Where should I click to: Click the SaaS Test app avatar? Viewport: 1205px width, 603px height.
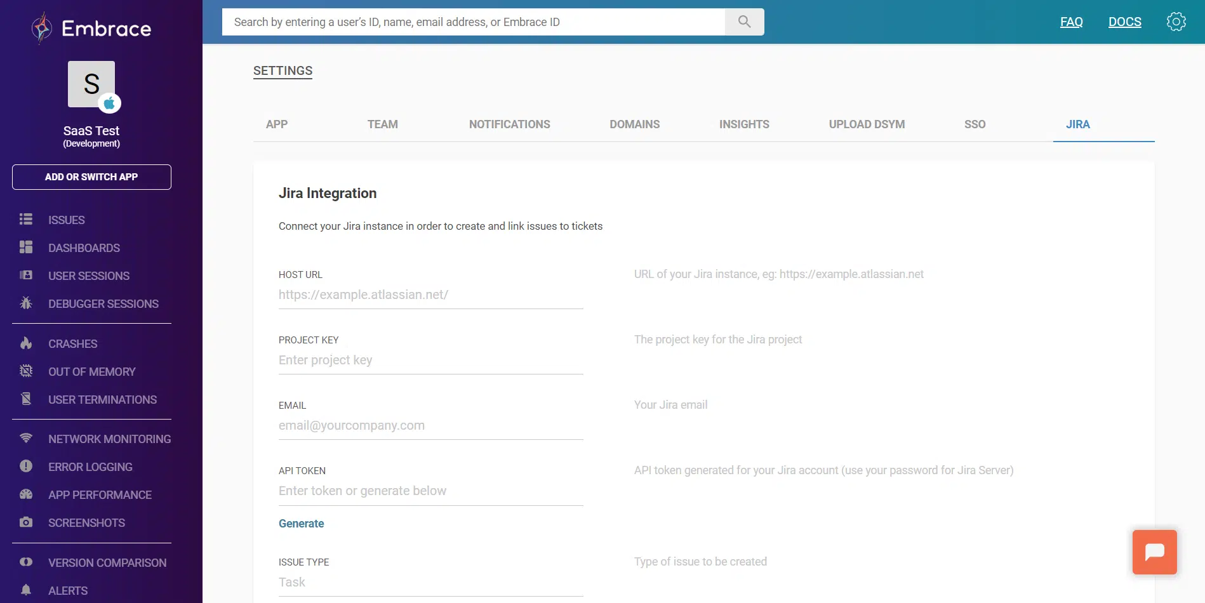coord(92,85)
